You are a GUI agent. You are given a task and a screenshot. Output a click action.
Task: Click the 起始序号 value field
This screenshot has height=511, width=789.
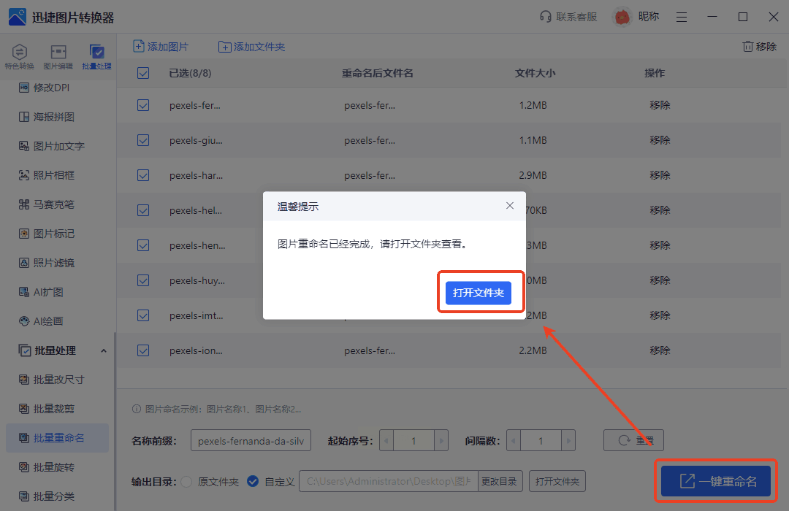413,441
